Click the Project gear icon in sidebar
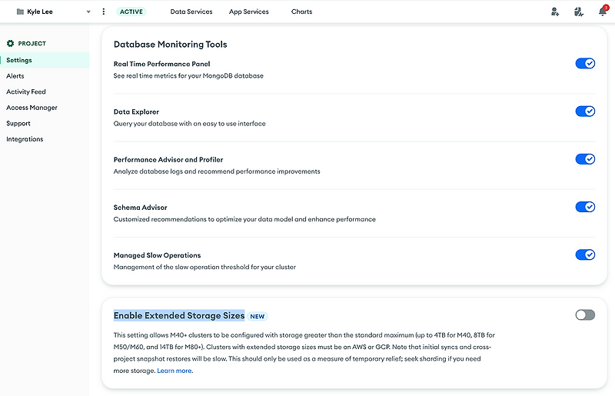 click(11, 44)
